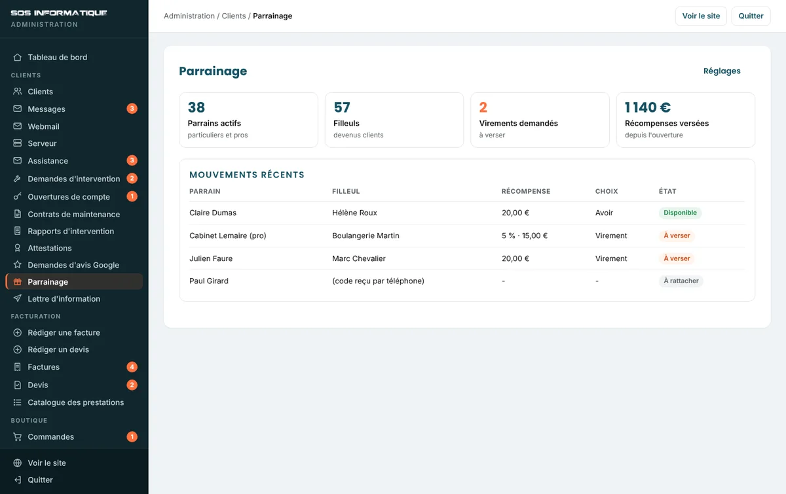The height and width of the screenshot is (494, 786).
Task: Open the Réglages link
Action: point(722,71)
